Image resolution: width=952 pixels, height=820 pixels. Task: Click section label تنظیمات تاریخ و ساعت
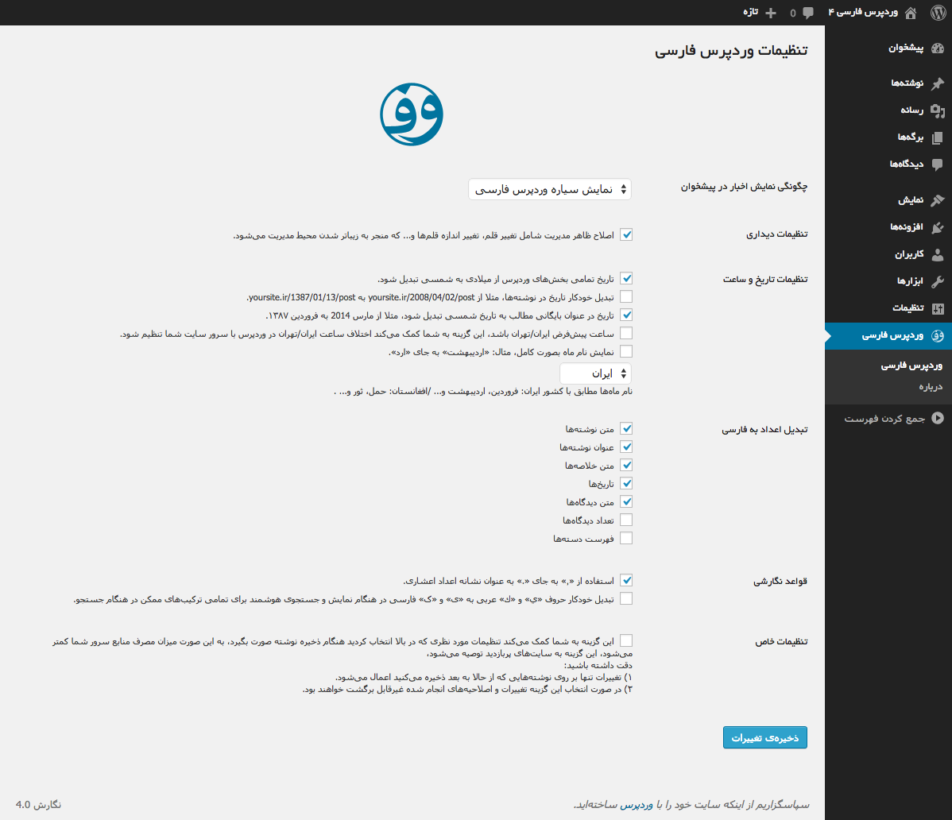point(765,279)
